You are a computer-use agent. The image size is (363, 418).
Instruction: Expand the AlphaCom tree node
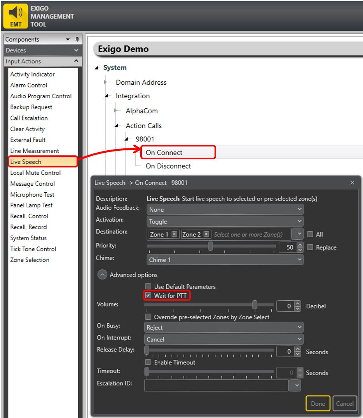116,111
